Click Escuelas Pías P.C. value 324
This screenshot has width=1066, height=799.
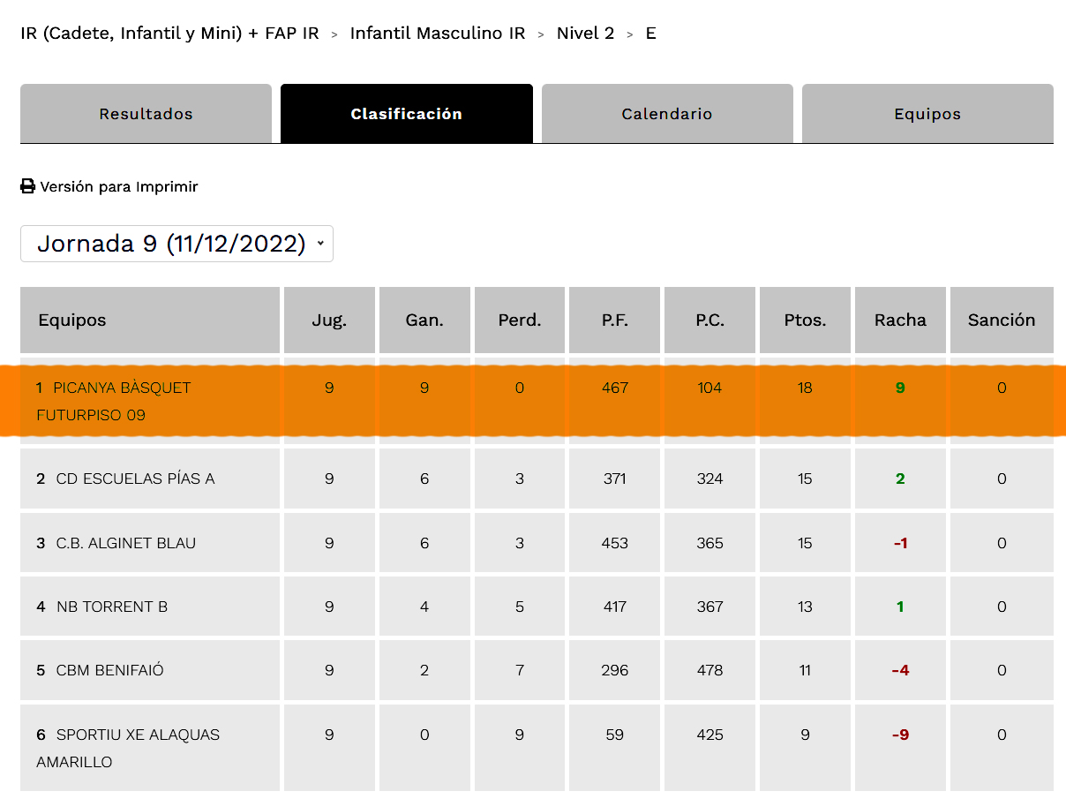(710, 479)
